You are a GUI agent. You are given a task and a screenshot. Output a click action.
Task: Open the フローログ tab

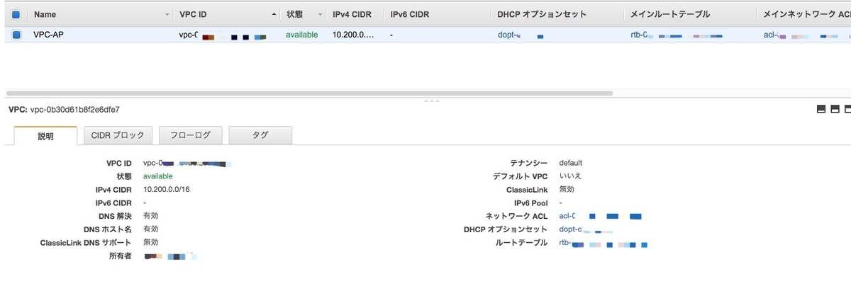click(x=191, y=135)
